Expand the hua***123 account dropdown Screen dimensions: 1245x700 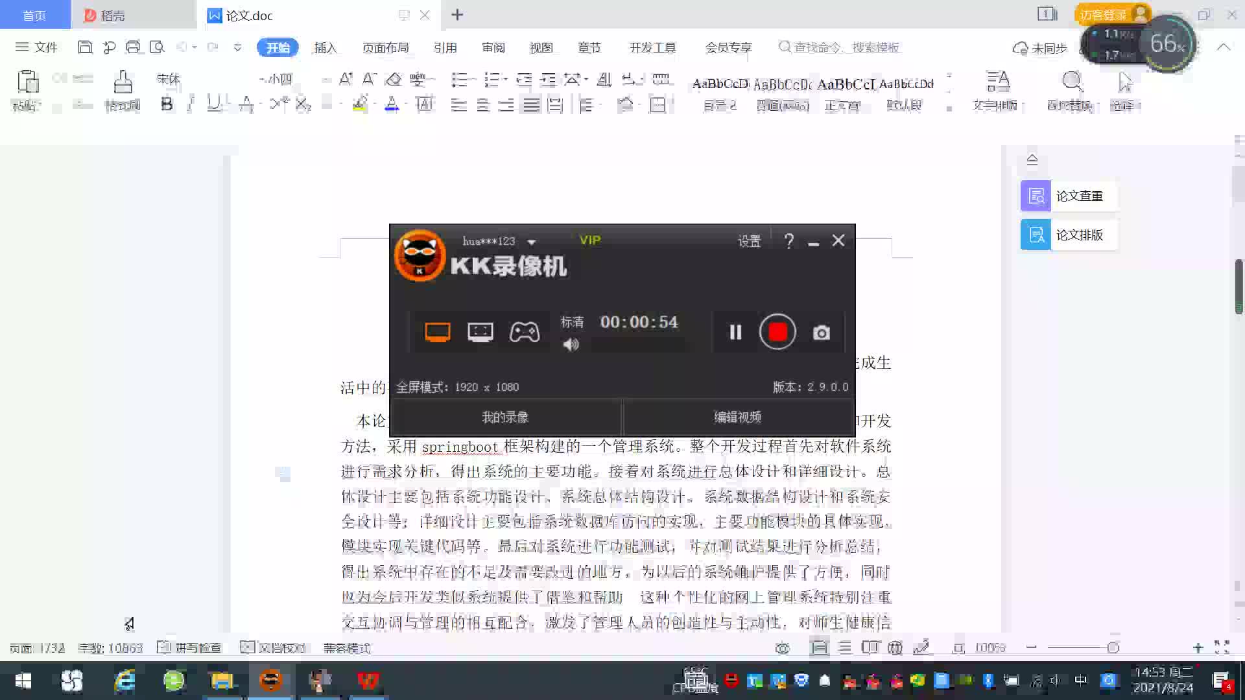point(532,242)
